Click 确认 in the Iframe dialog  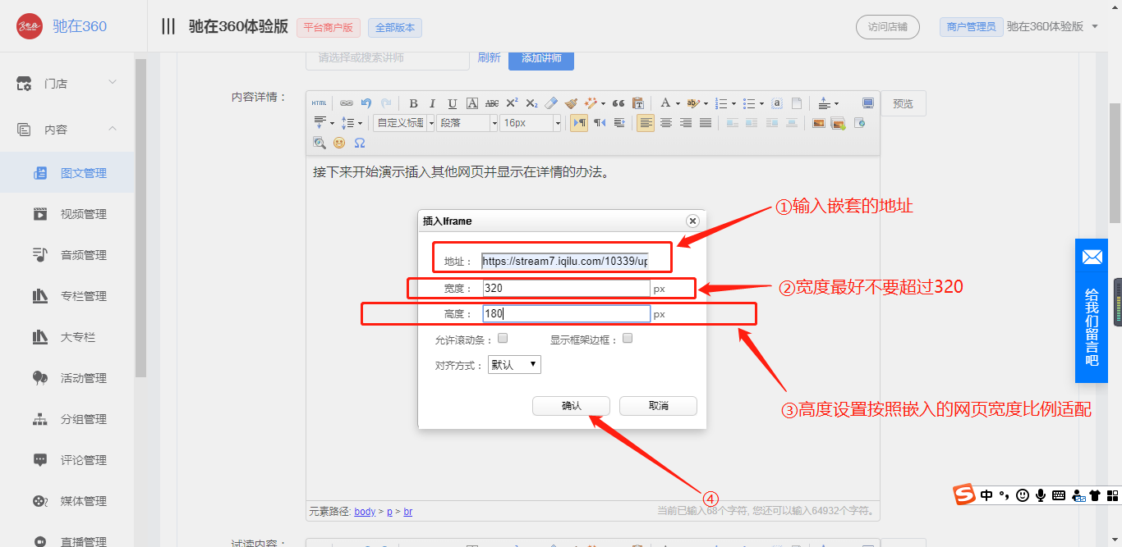coord(571,406)
